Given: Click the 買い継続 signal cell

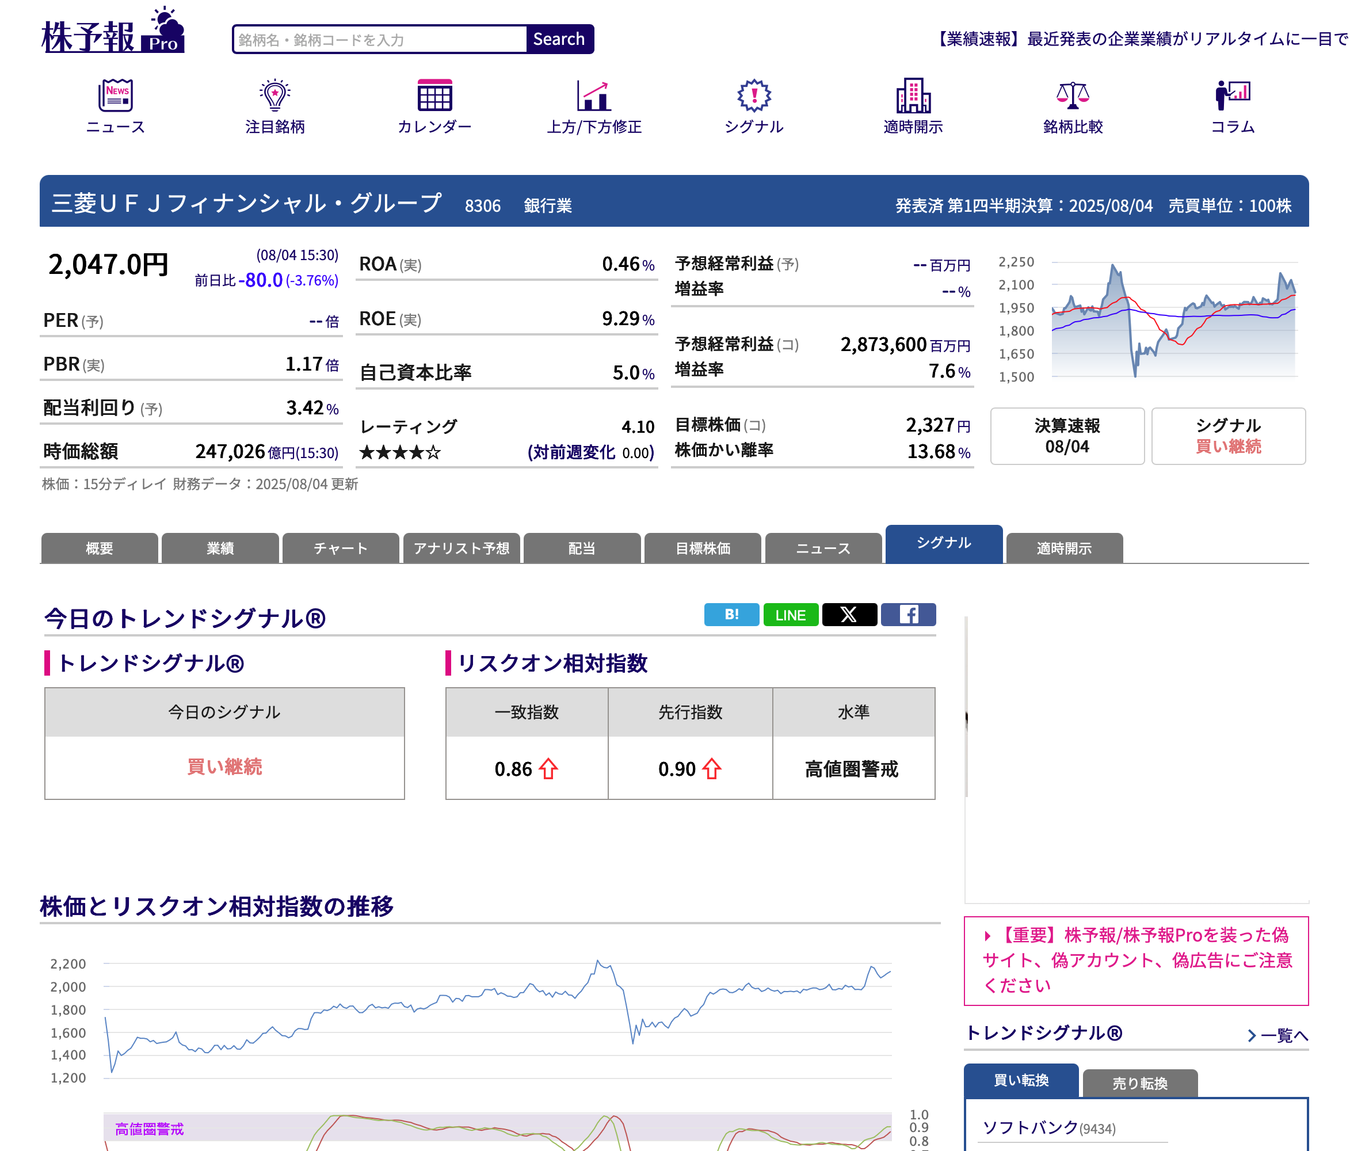Looking at the screenshot, I should (x=225, y=767).
